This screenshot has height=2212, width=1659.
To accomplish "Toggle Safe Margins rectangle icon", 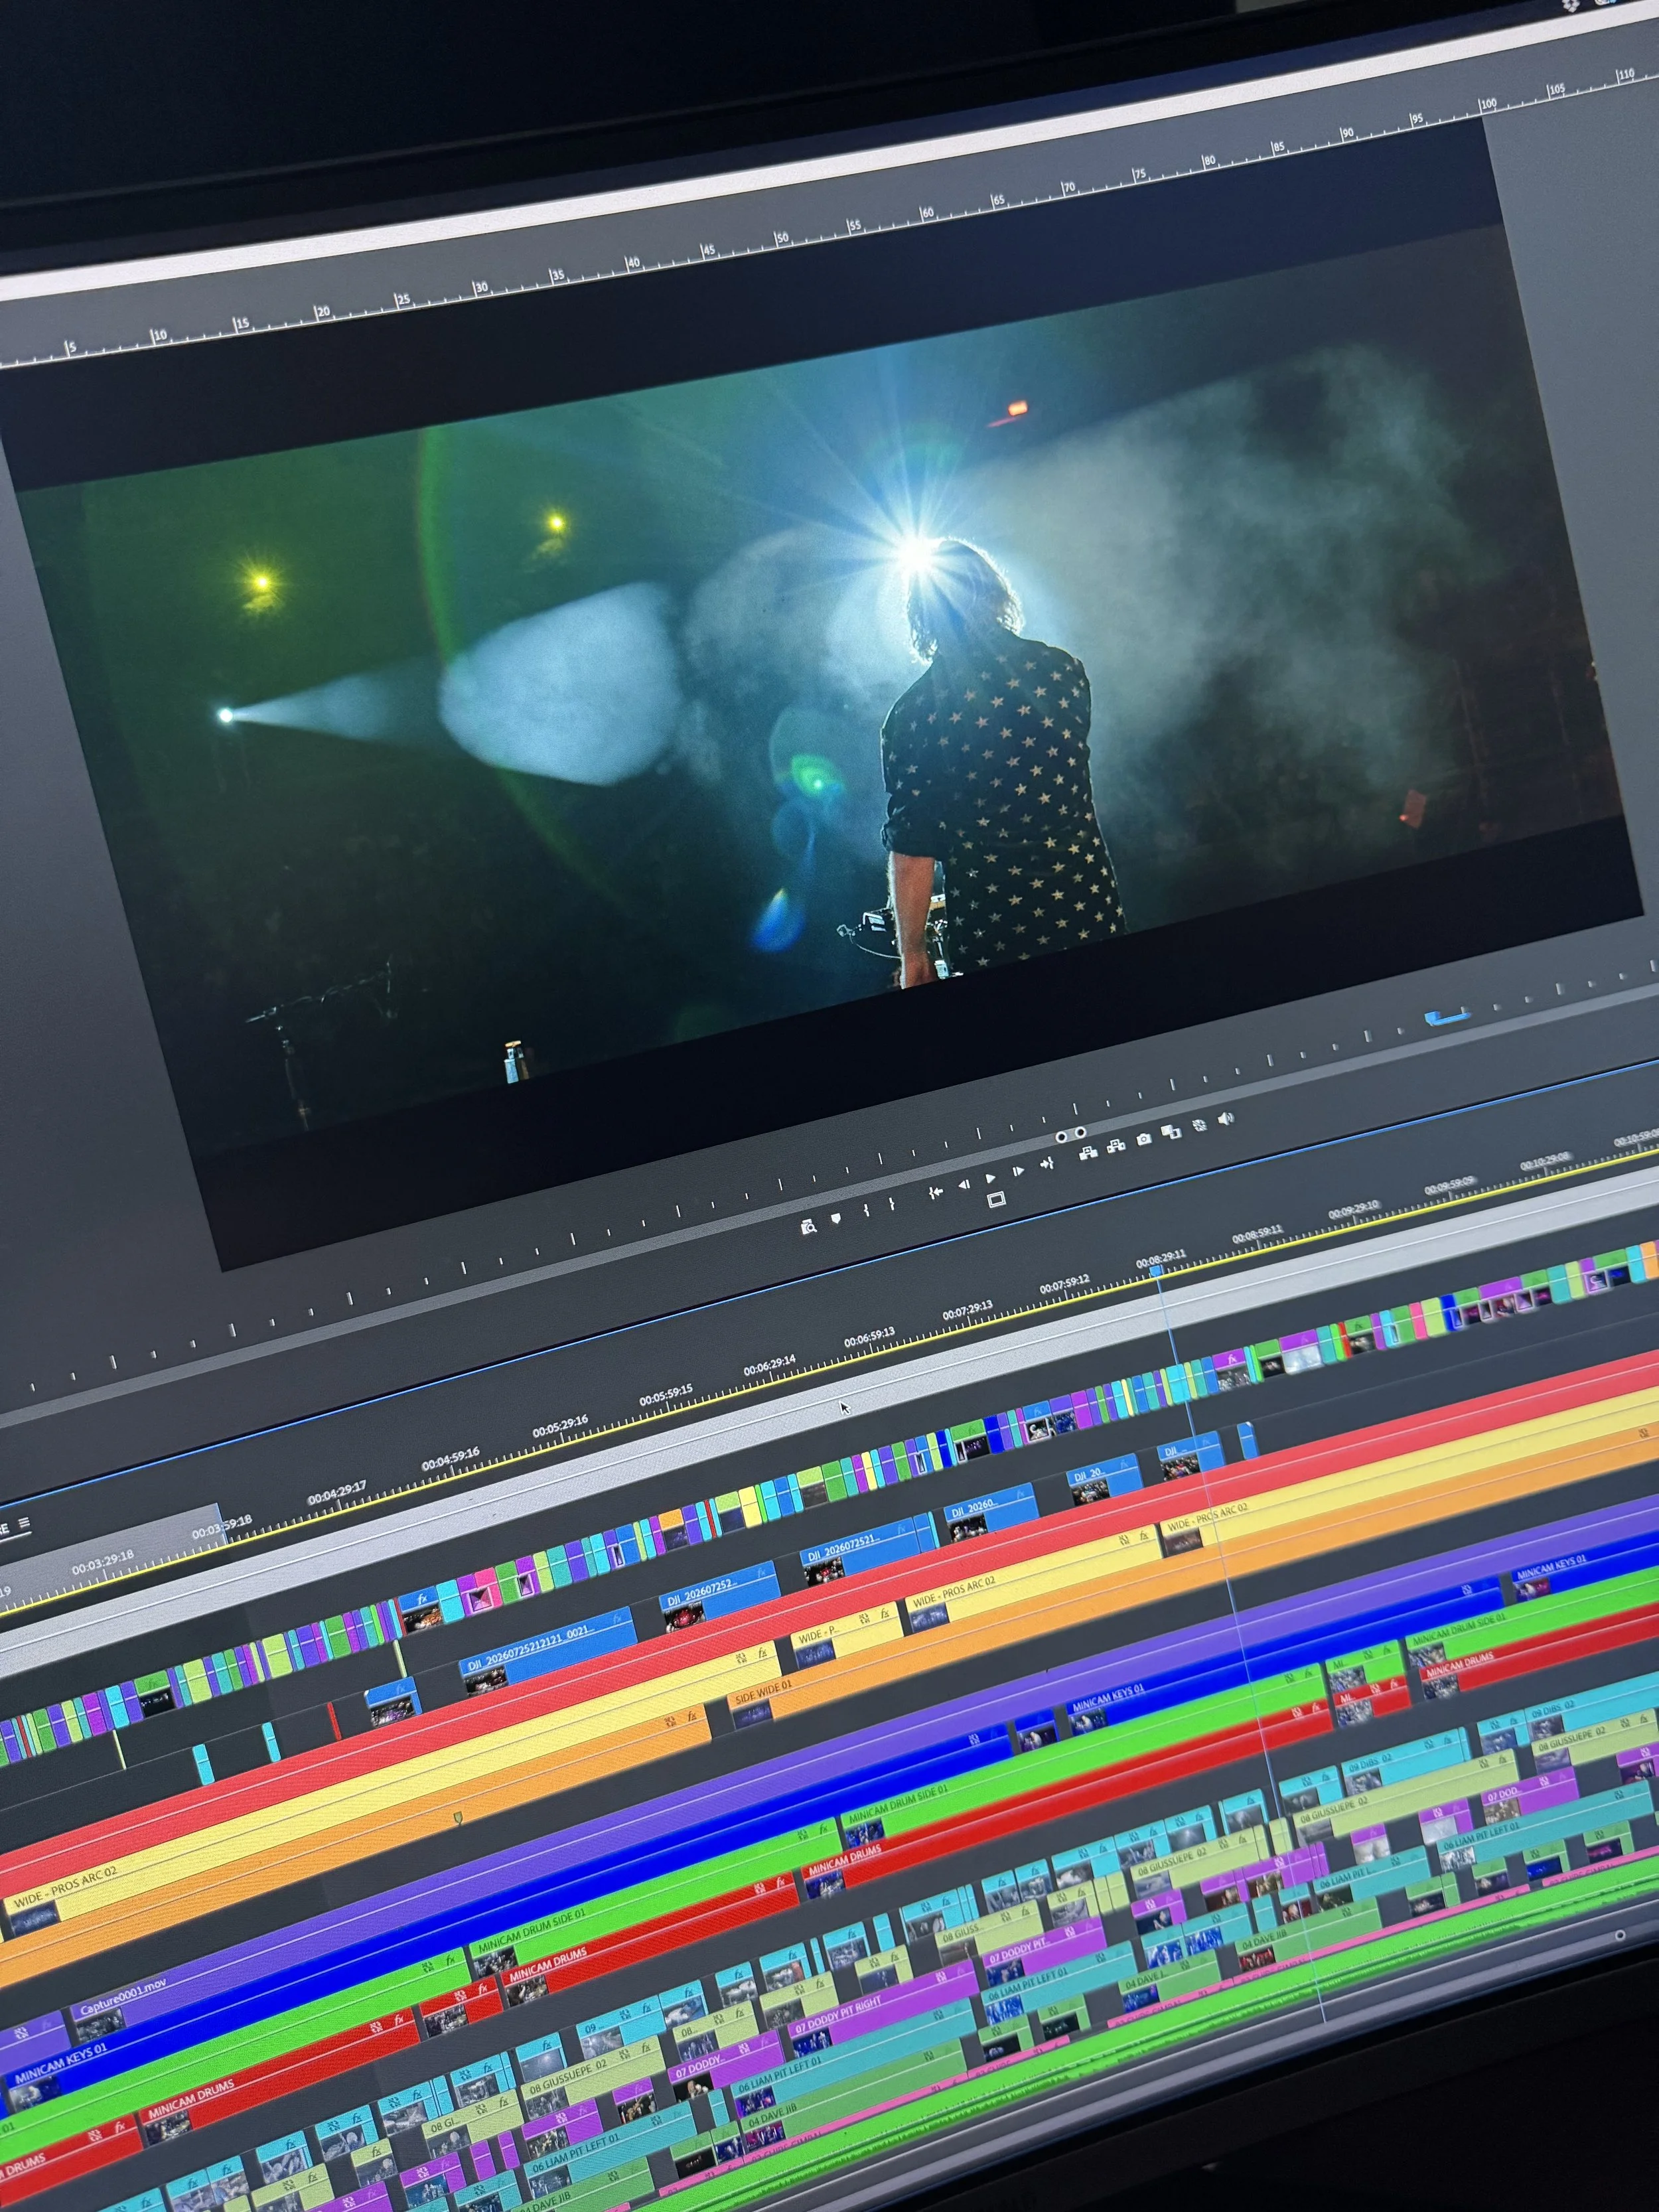I will tap(996, 1199).
